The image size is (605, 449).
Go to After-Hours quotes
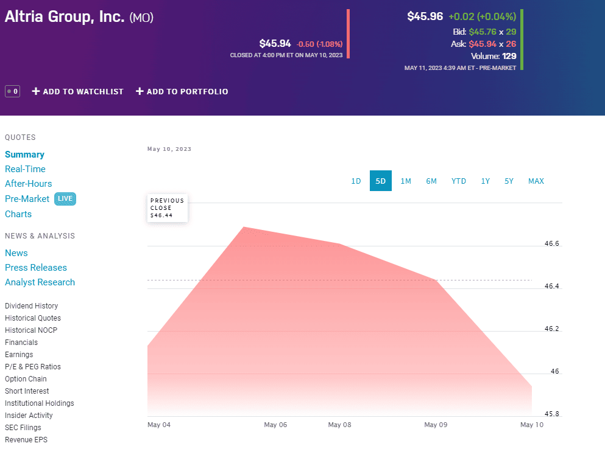click(28, 184)
